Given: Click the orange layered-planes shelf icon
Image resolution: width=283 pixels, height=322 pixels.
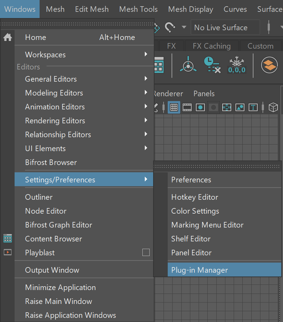Looking at the screenshot, I should click(x=269, y=65).
